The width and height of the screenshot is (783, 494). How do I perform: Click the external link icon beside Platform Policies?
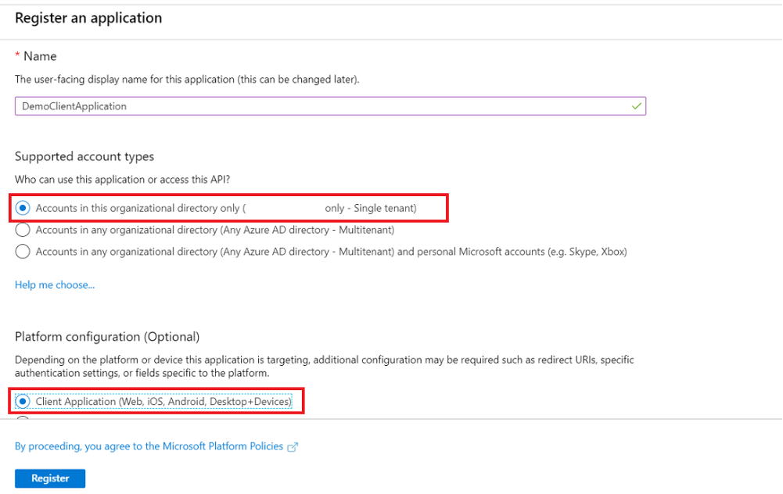pyautogui.click(x=293, y=447)
